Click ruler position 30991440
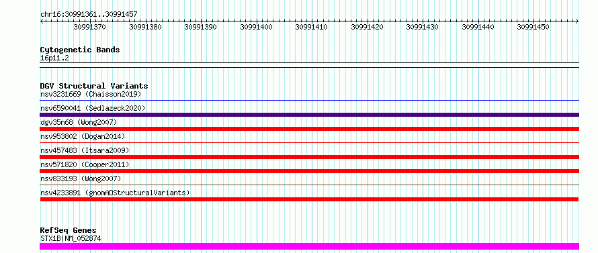 tap(478, 27)
